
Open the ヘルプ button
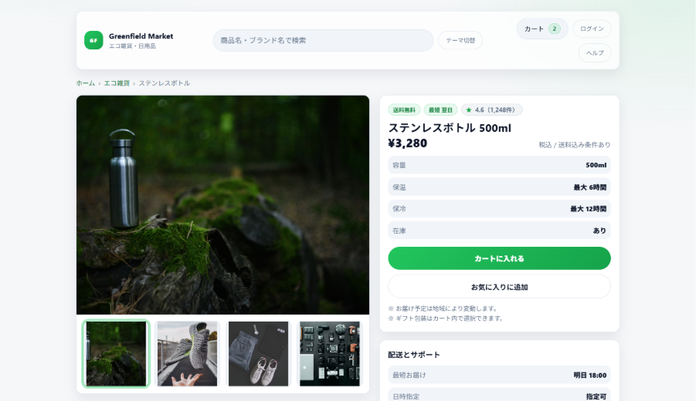[594, 52]
